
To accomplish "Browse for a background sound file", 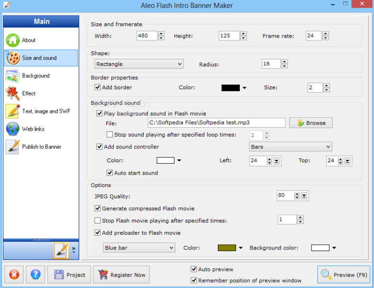I will click(311, 123).
